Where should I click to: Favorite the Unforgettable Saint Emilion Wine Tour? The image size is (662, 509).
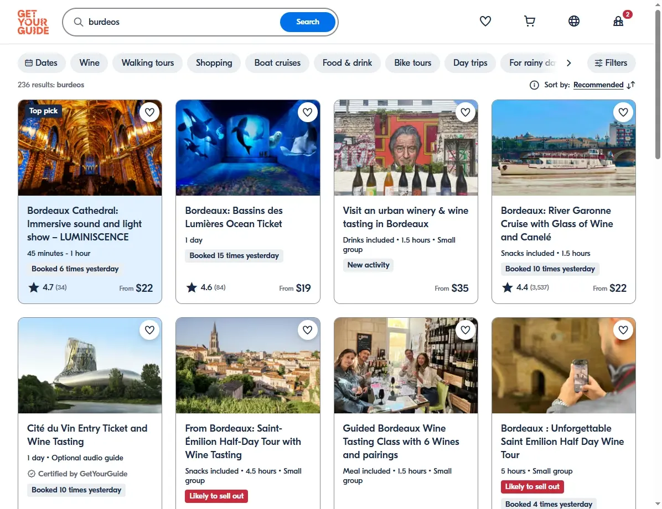623,330
